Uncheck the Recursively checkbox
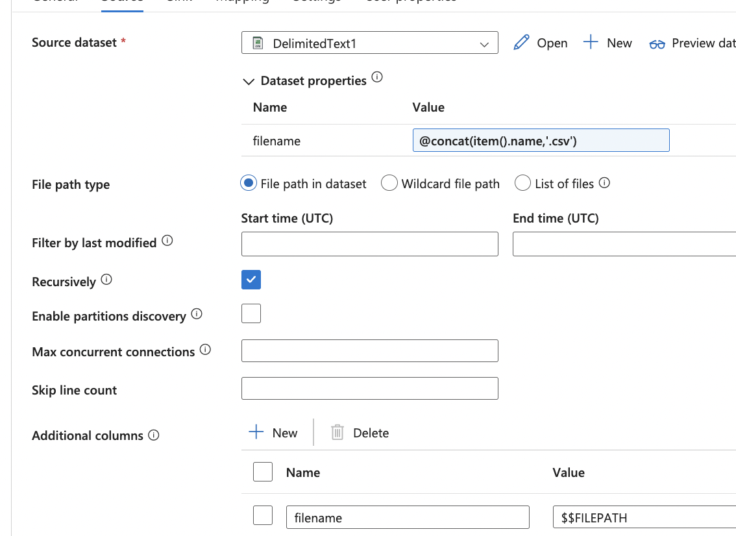This screenshot has width=736, height=536. coord(251,279)
